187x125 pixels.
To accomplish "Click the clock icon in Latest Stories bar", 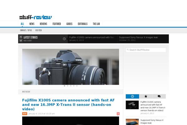I will pyautogui.click(x=64, y=39).
